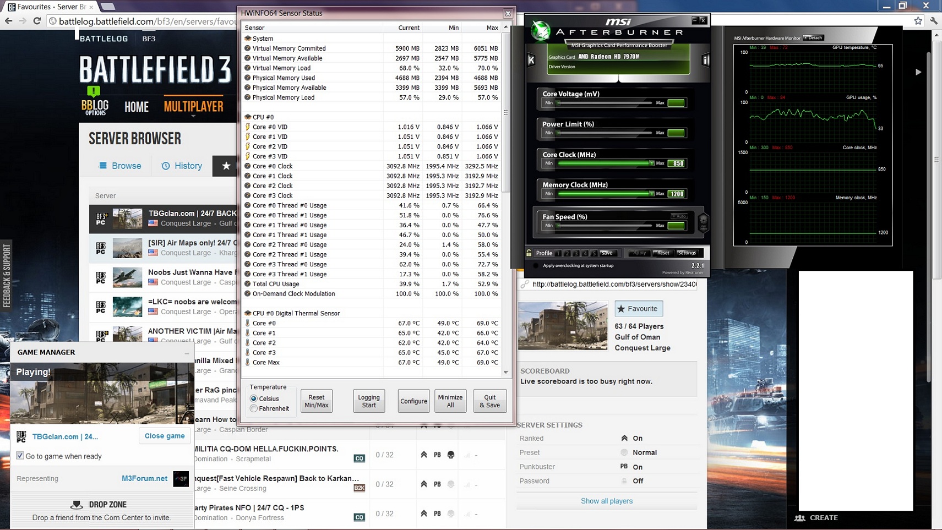
Task: Expand the Multiplayer menu dropdown arrow
Action: pos(193,116)
